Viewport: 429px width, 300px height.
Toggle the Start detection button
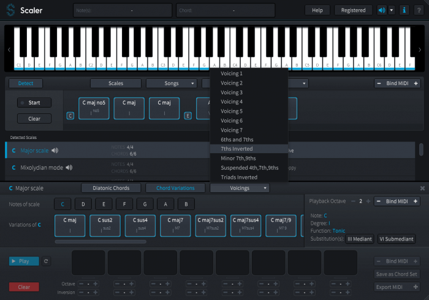pos(34,103)
